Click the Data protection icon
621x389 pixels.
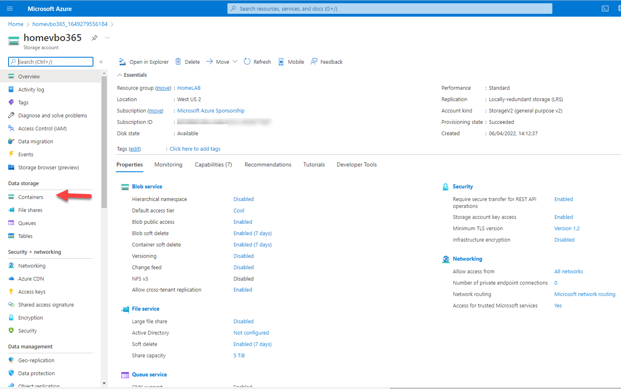coord(11,373)
